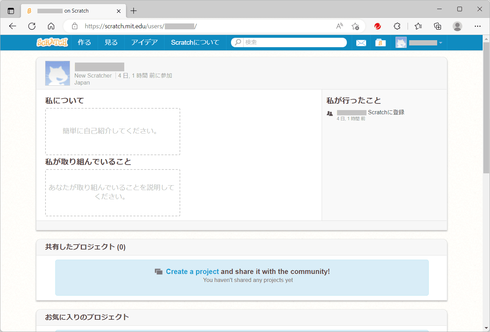Open browser extensions puzzle icon
Screen dimensions: 490x332
(x=397, y=26)
